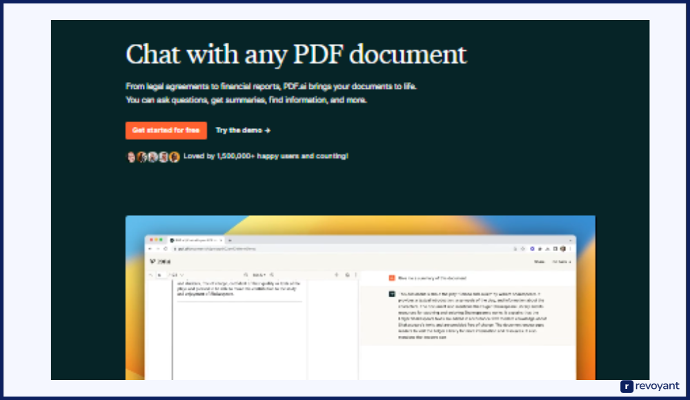The height and width of the screenshot is (400, 690).
Task: Select the open browser tab in the demo
Action: point(196,240)
